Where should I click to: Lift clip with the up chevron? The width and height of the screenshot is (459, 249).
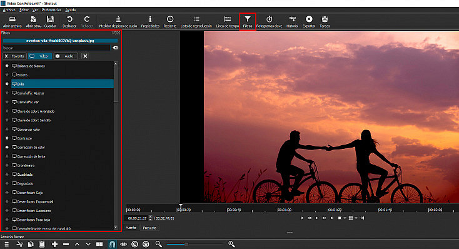[x=77, y=244]
